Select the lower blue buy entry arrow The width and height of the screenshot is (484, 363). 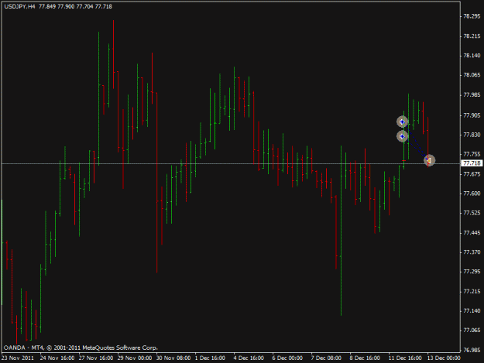(402, 136)
